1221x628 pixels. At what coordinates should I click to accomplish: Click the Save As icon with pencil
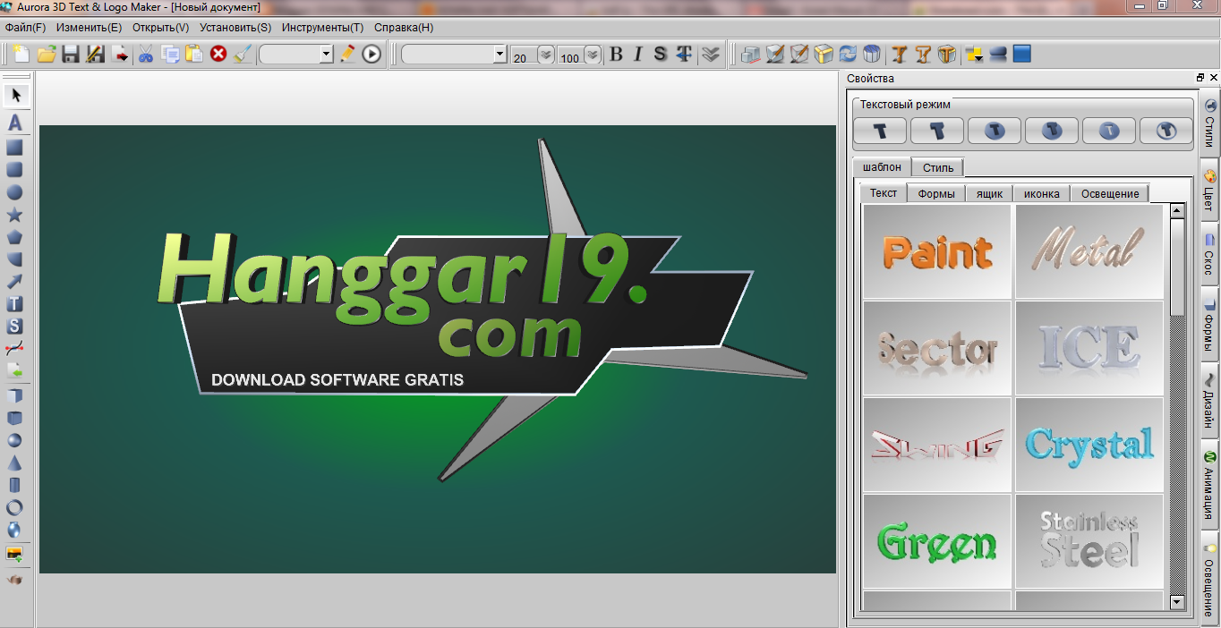(95, 55)
